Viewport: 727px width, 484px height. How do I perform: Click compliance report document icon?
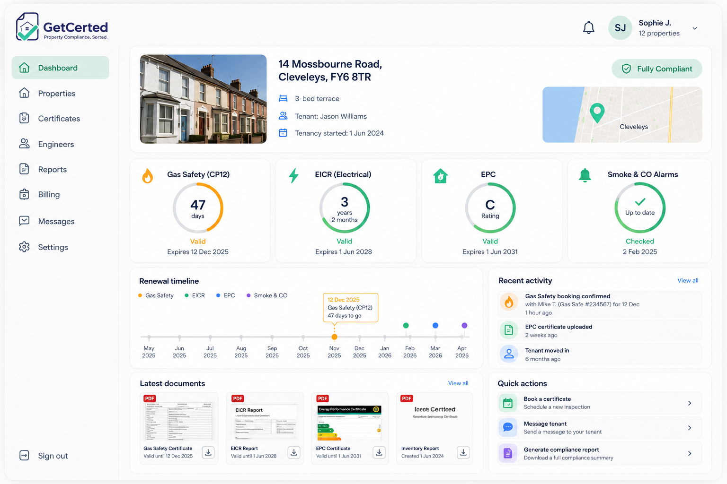508,453
